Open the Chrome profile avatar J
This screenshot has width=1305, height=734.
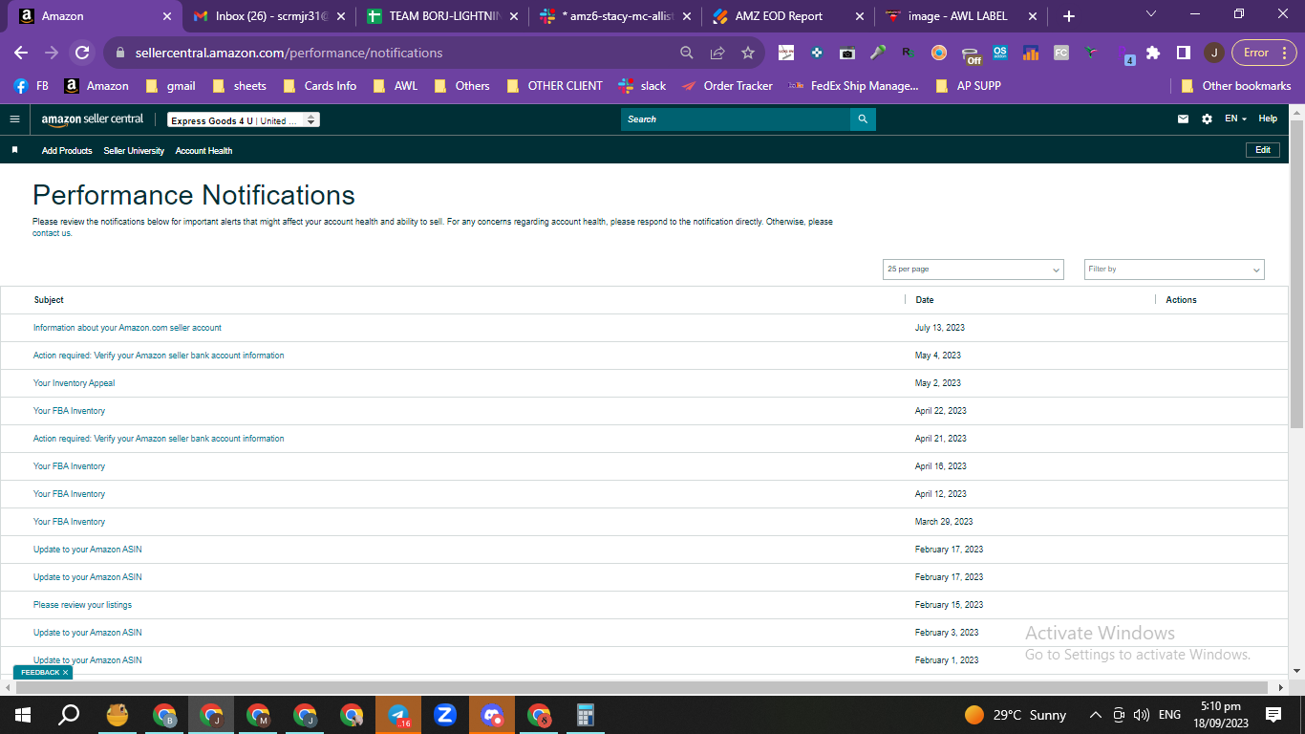[1213, 54]
